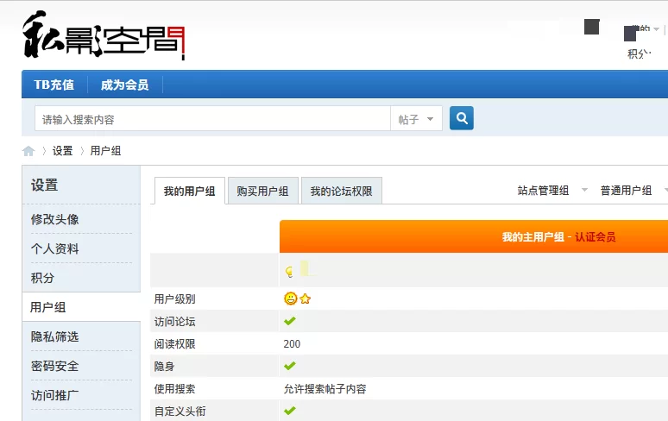Viewport: 668px width, 421px height.
Task: Click the lightbulb icon in group header row
Action: 289,272
